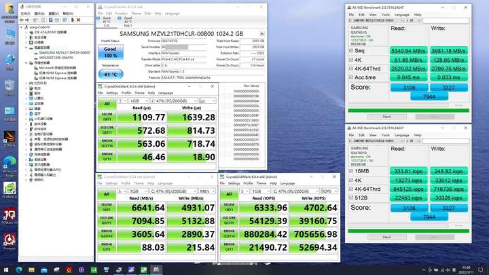Click the green progress bar in top AS SSD window
Screen dimensions: 489x275
click(x=409, y=111)
